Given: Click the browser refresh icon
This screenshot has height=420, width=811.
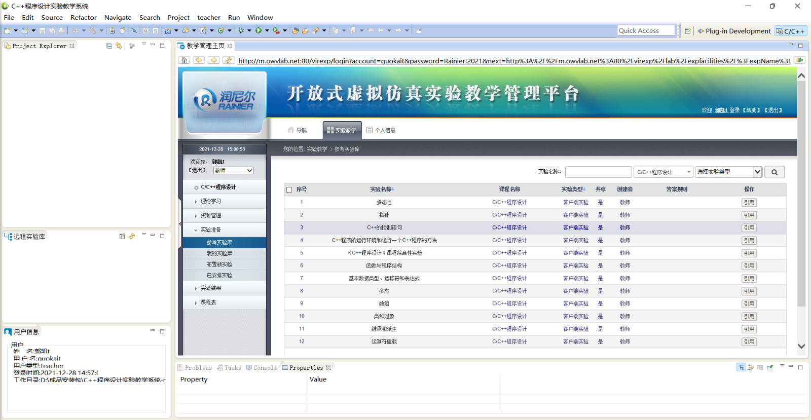Looking at the screenshot, I should point(229,60).
